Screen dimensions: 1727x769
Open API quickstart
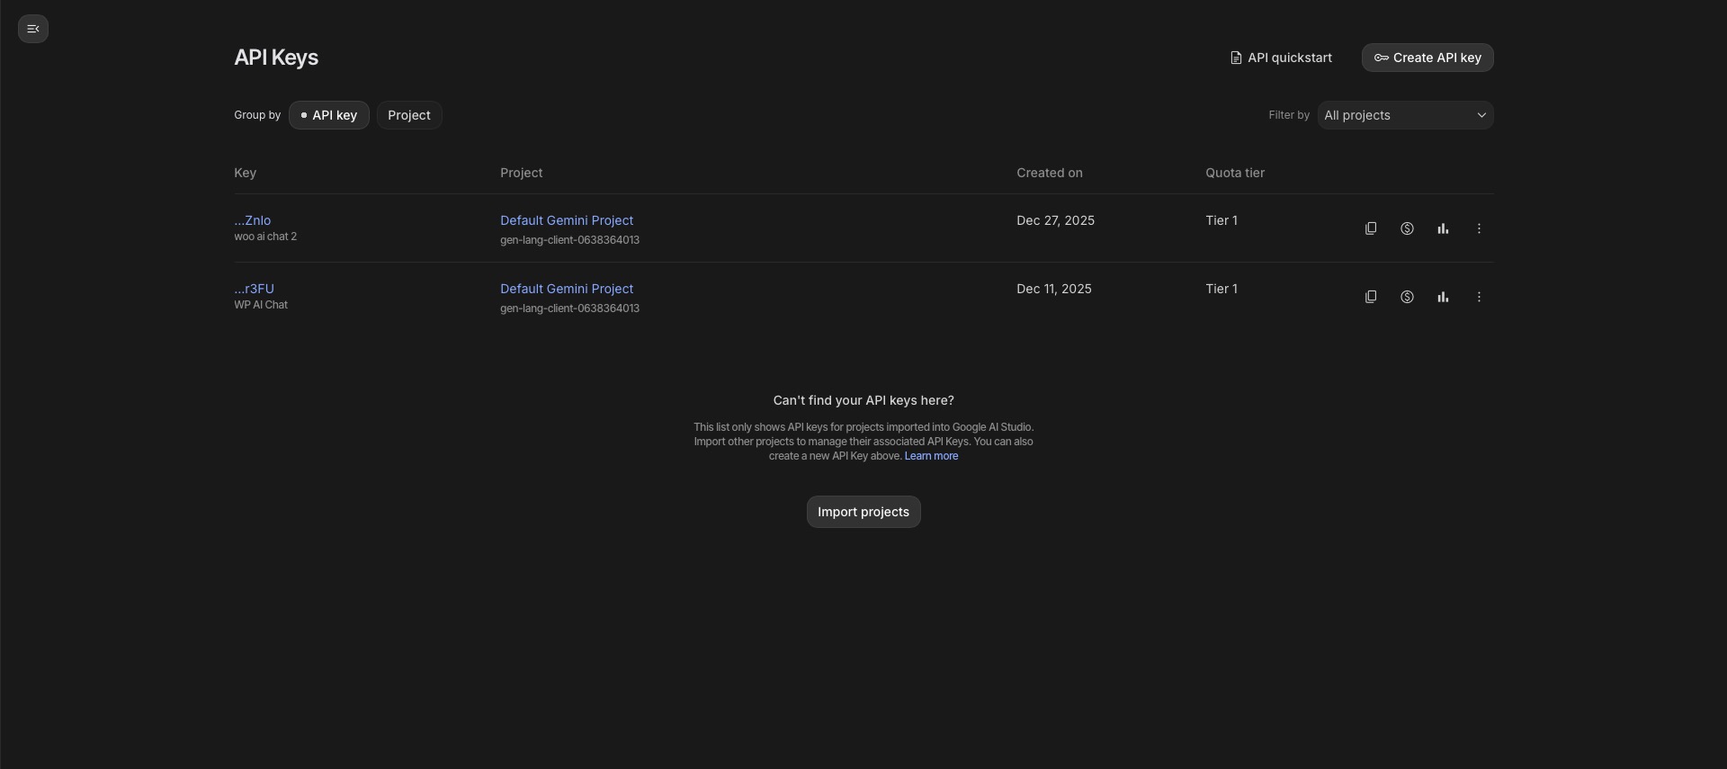pyautogui.click(x=1281, y=58)
